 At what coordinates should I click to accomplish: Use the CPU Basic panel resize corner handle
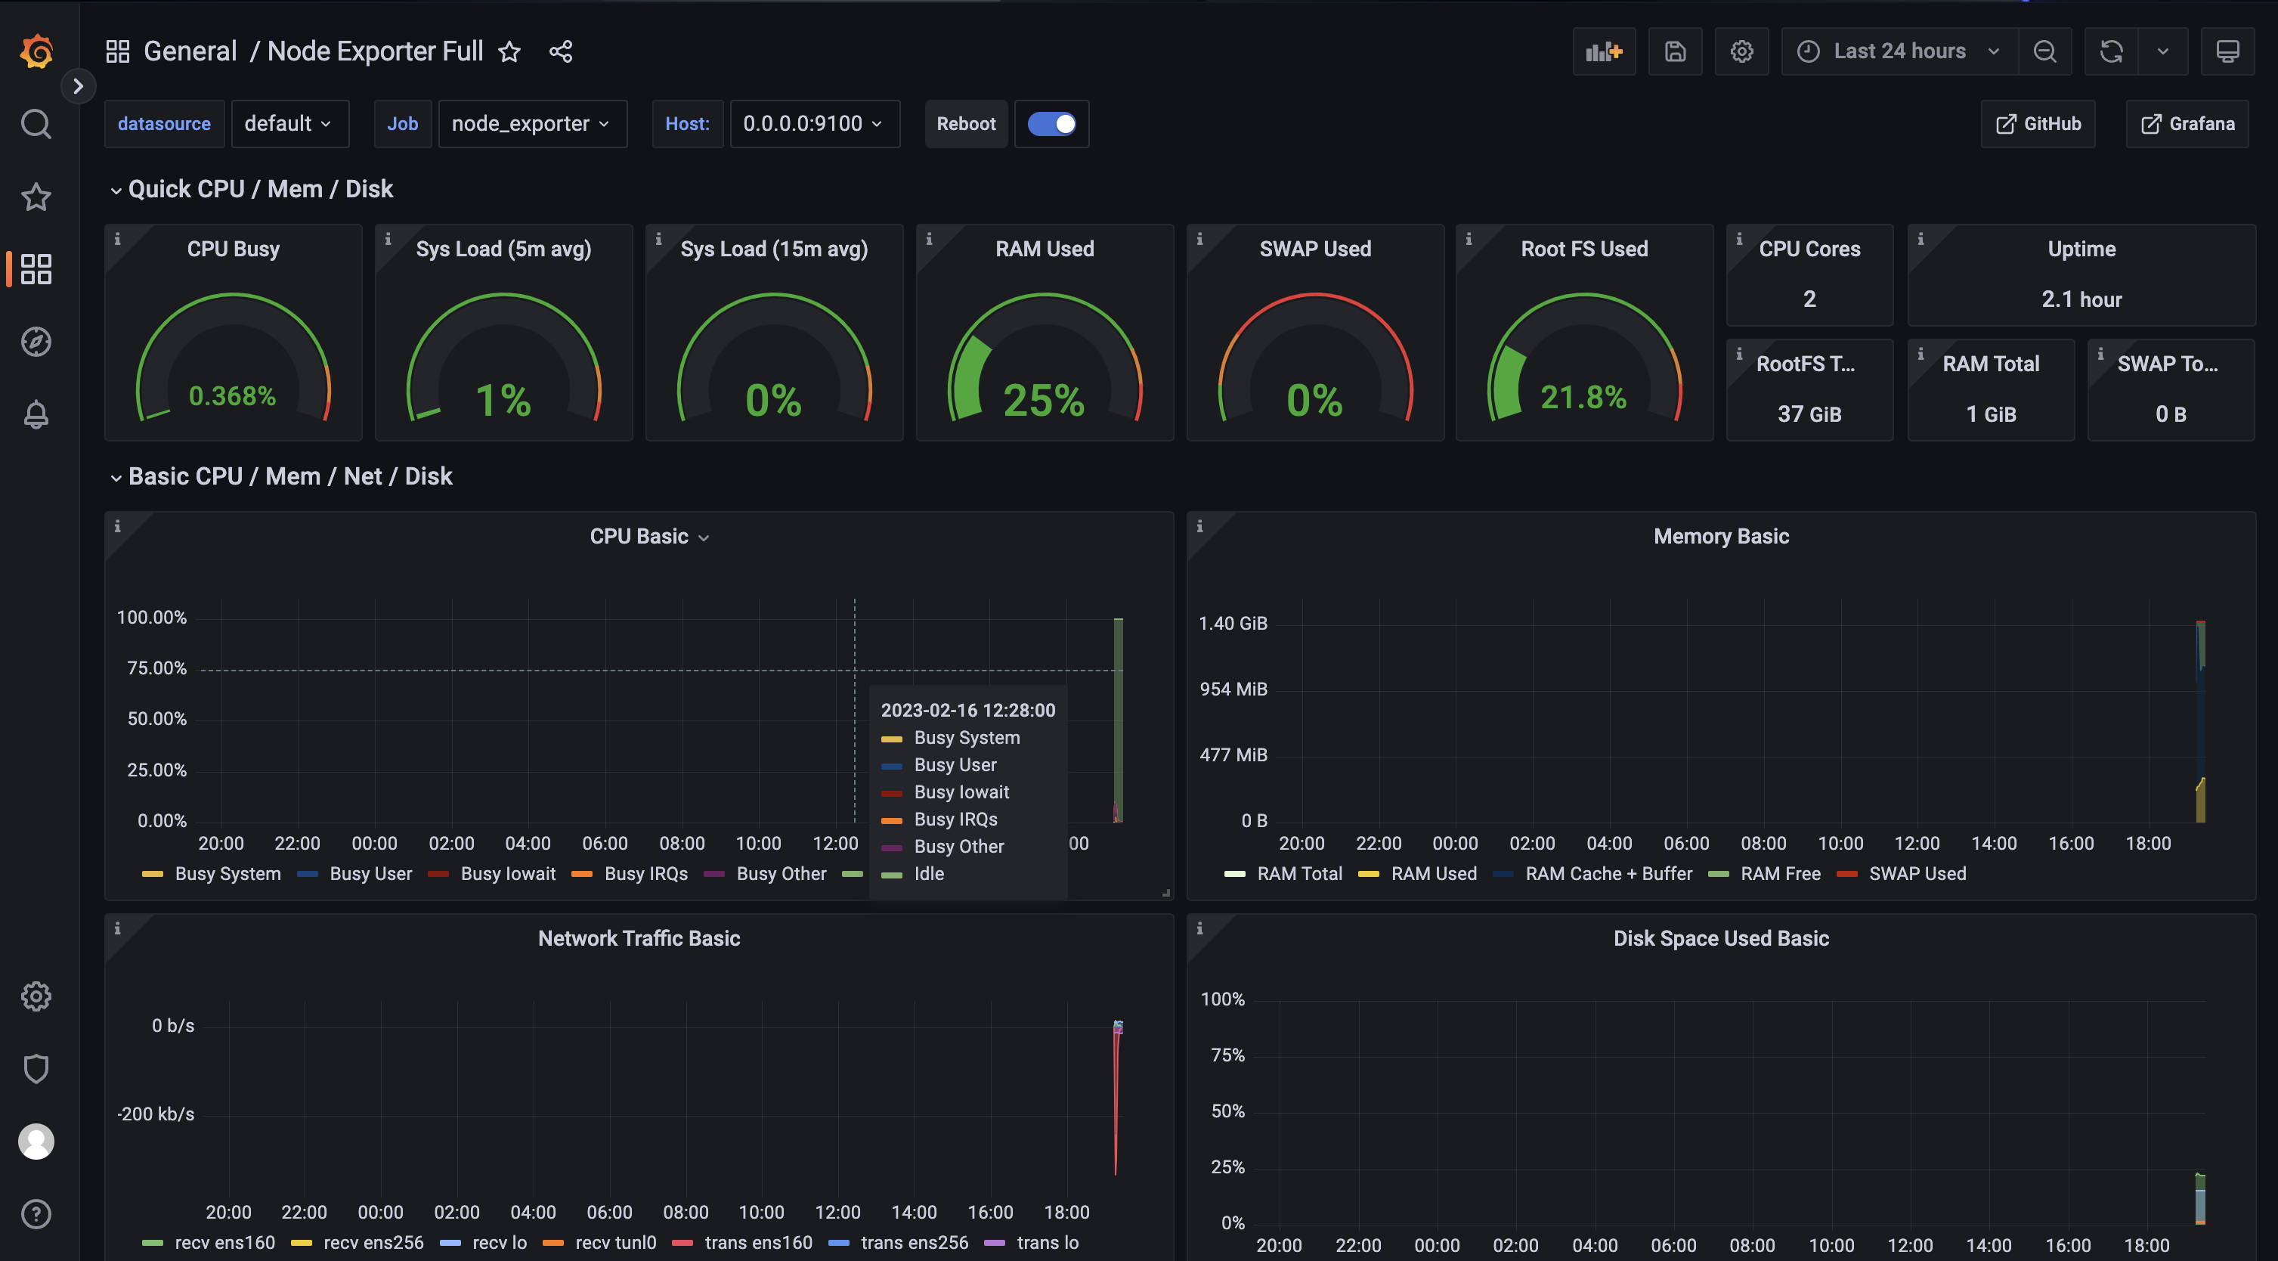pyautogui.click(x=1166, y=893)
